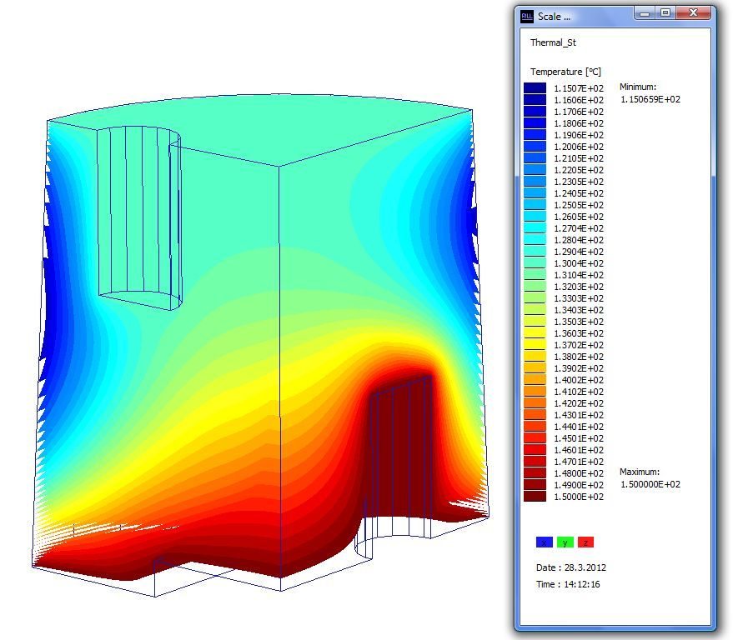The height and width of the screenshot is (640, 733).
Task: Select the darkest blue 1.1507E+02 swatch
Action: (535, 88)
